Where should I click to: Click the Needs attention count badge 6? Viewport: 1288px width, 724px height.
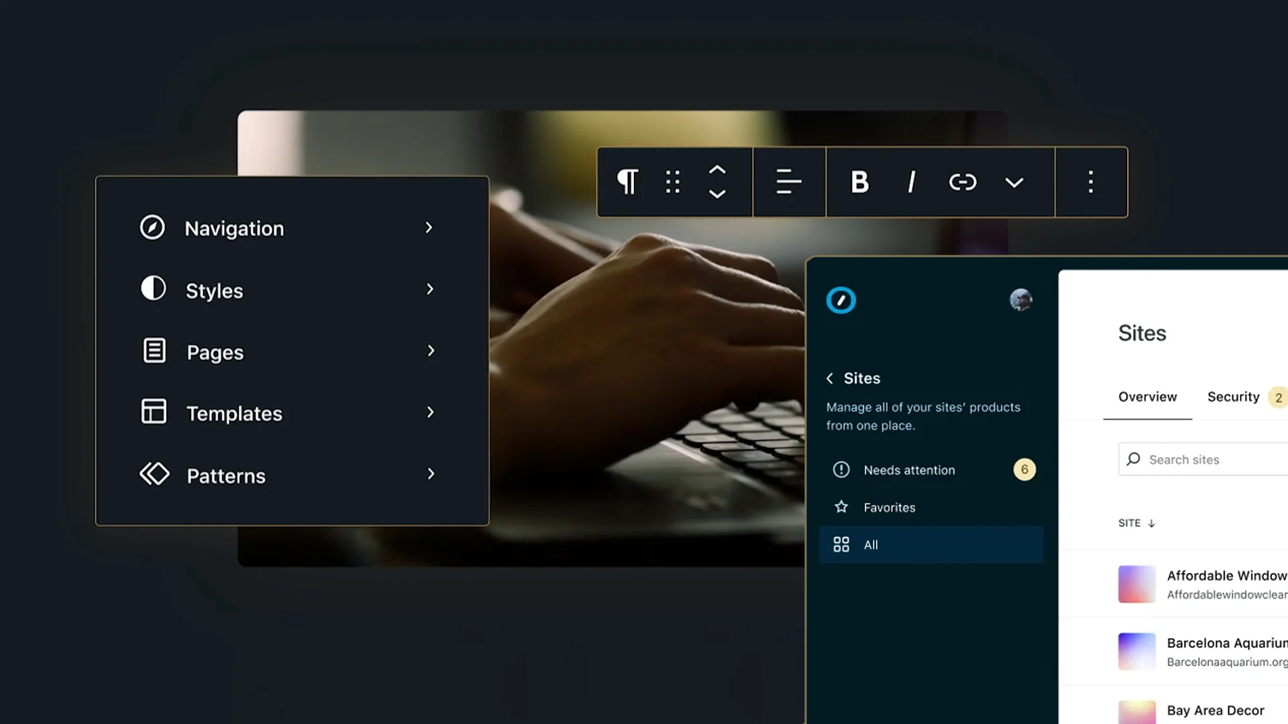point(1024,470)
